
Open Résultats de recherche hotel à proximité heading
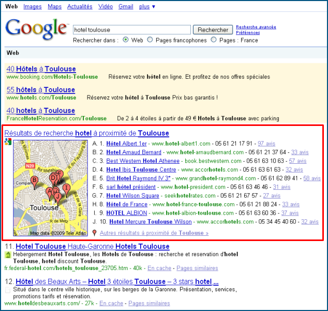click(86, 133)
